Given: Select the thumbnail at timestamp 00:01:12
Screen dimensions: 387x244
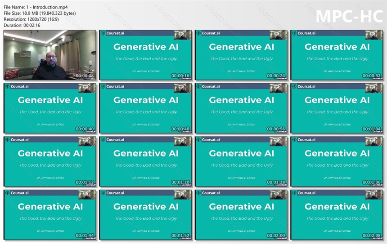Looking at the screenshot, I should pyautogui.click(x=50, y=161).
